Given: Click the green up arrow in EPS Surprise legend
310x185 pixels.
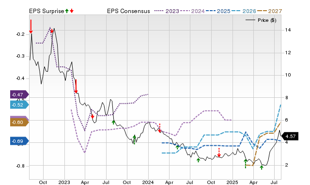Looking at the screenshot, I should [67, 11].
